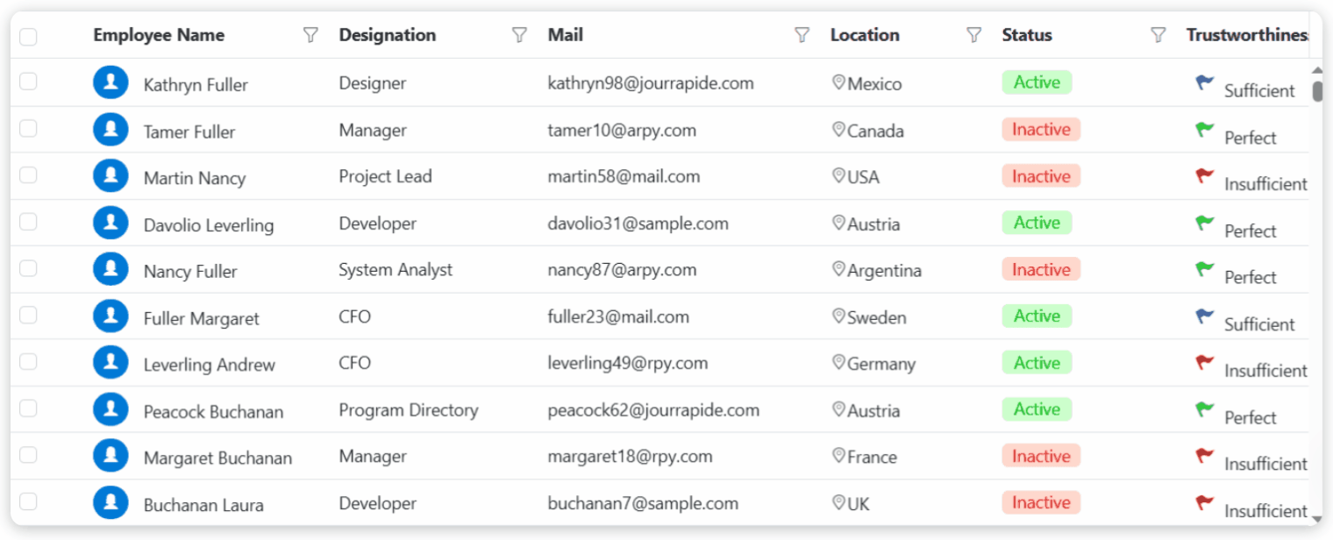Screen dimensions: 1333x540
Task: Click the location pin beside Sweden
Action: [838, 316]
